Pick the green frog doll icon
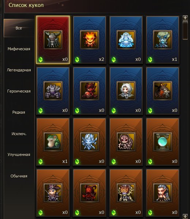Viewport: 190px width, 219px height. [53, 142]
